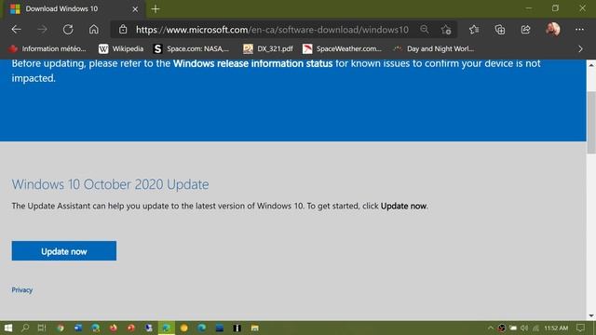596x335 pixels.
Task: Click the Update now button
Action: 64,250
